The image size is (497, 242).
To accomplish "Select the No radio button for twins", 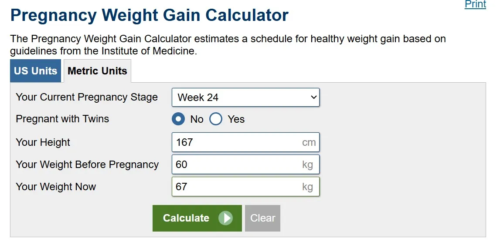I will click(x=178, y=119).
